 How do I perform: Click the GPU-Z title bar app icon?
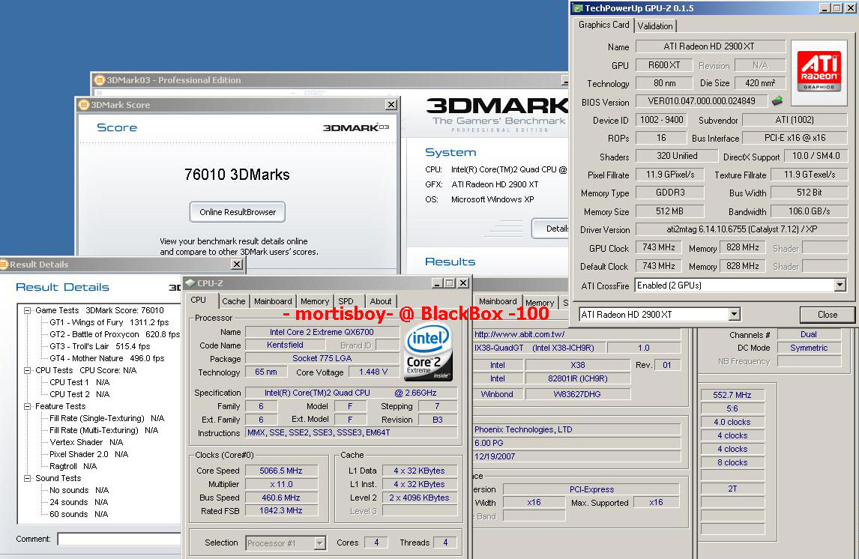578,7
